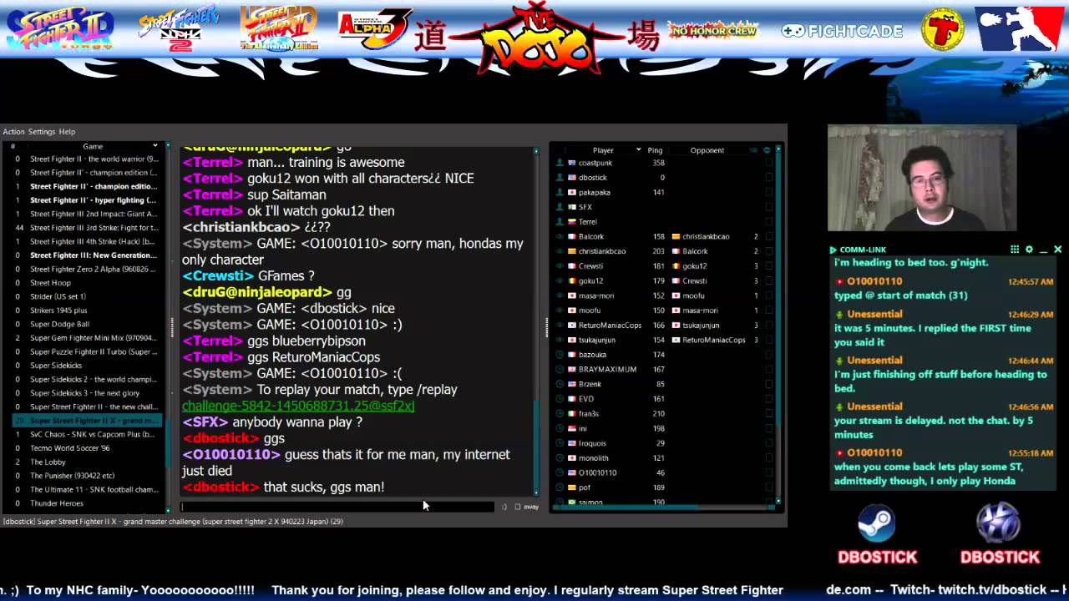Click the clock icon next to O10010110 in list
The width and height of the screenshot is (1069, 601).
(x=560, y=473)
